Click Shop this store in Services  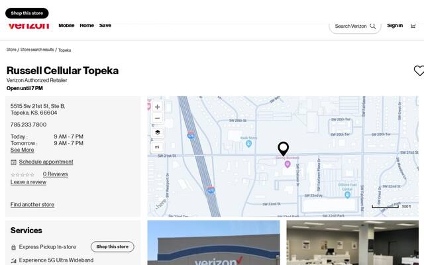pos(113,246)
